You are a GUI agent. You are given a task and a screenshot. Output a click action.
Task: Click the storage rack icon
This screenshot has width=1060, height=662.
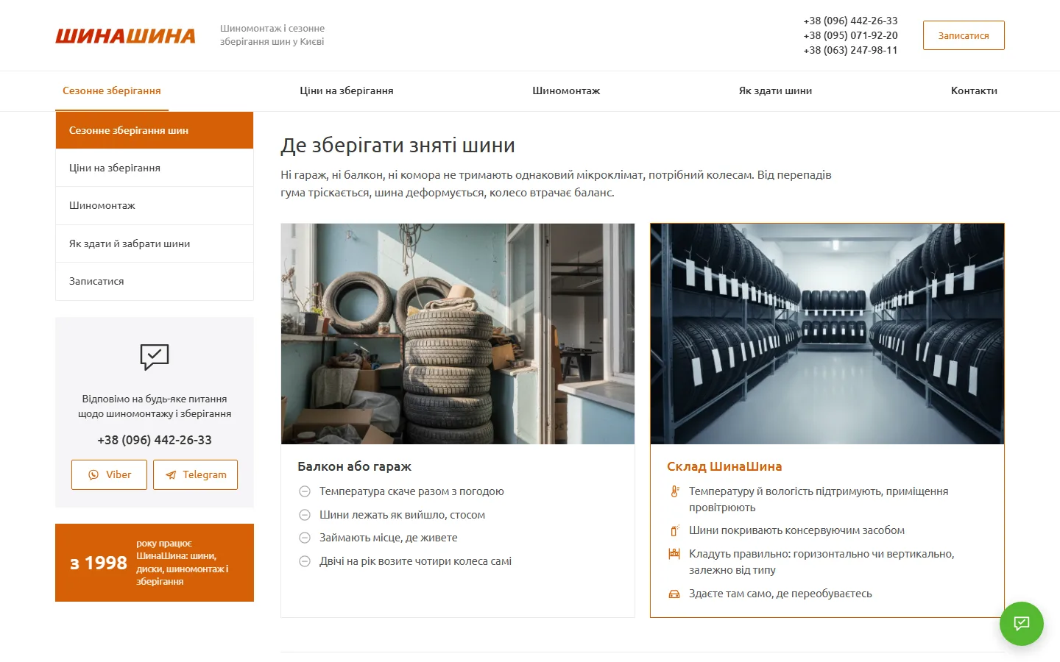(674, 554)
